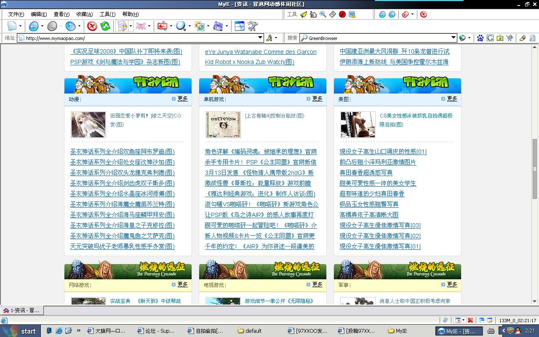
Task: Click the Baidu paw search icon
Action: click(x=480, y=38)
